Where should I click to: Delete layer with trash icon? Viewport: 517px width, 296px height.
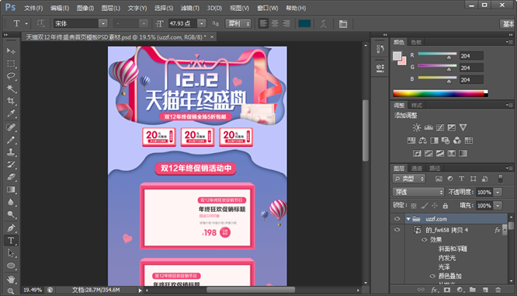(498, 290)
